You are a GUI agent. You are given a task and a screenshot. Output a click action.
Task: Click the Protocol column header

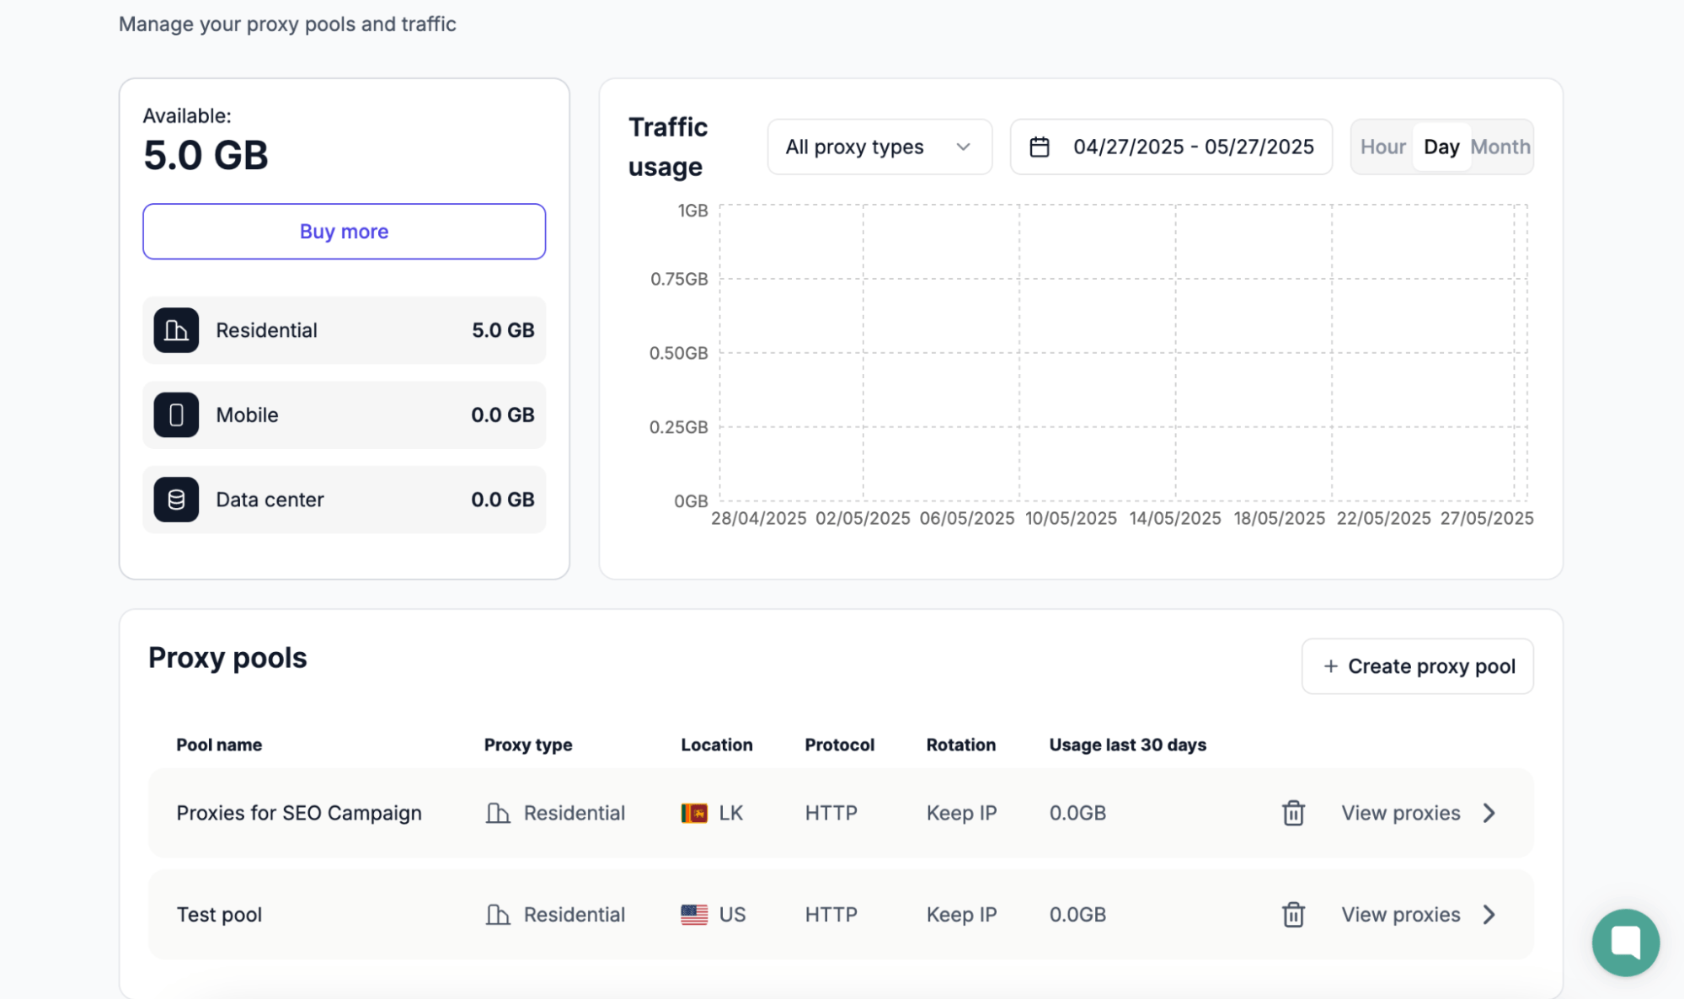(x=840, y=745)
